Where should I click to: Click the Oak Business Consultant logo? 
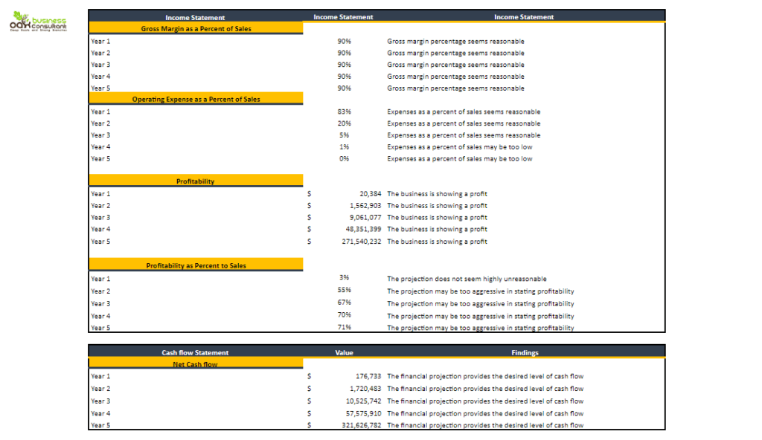[39, 22]
